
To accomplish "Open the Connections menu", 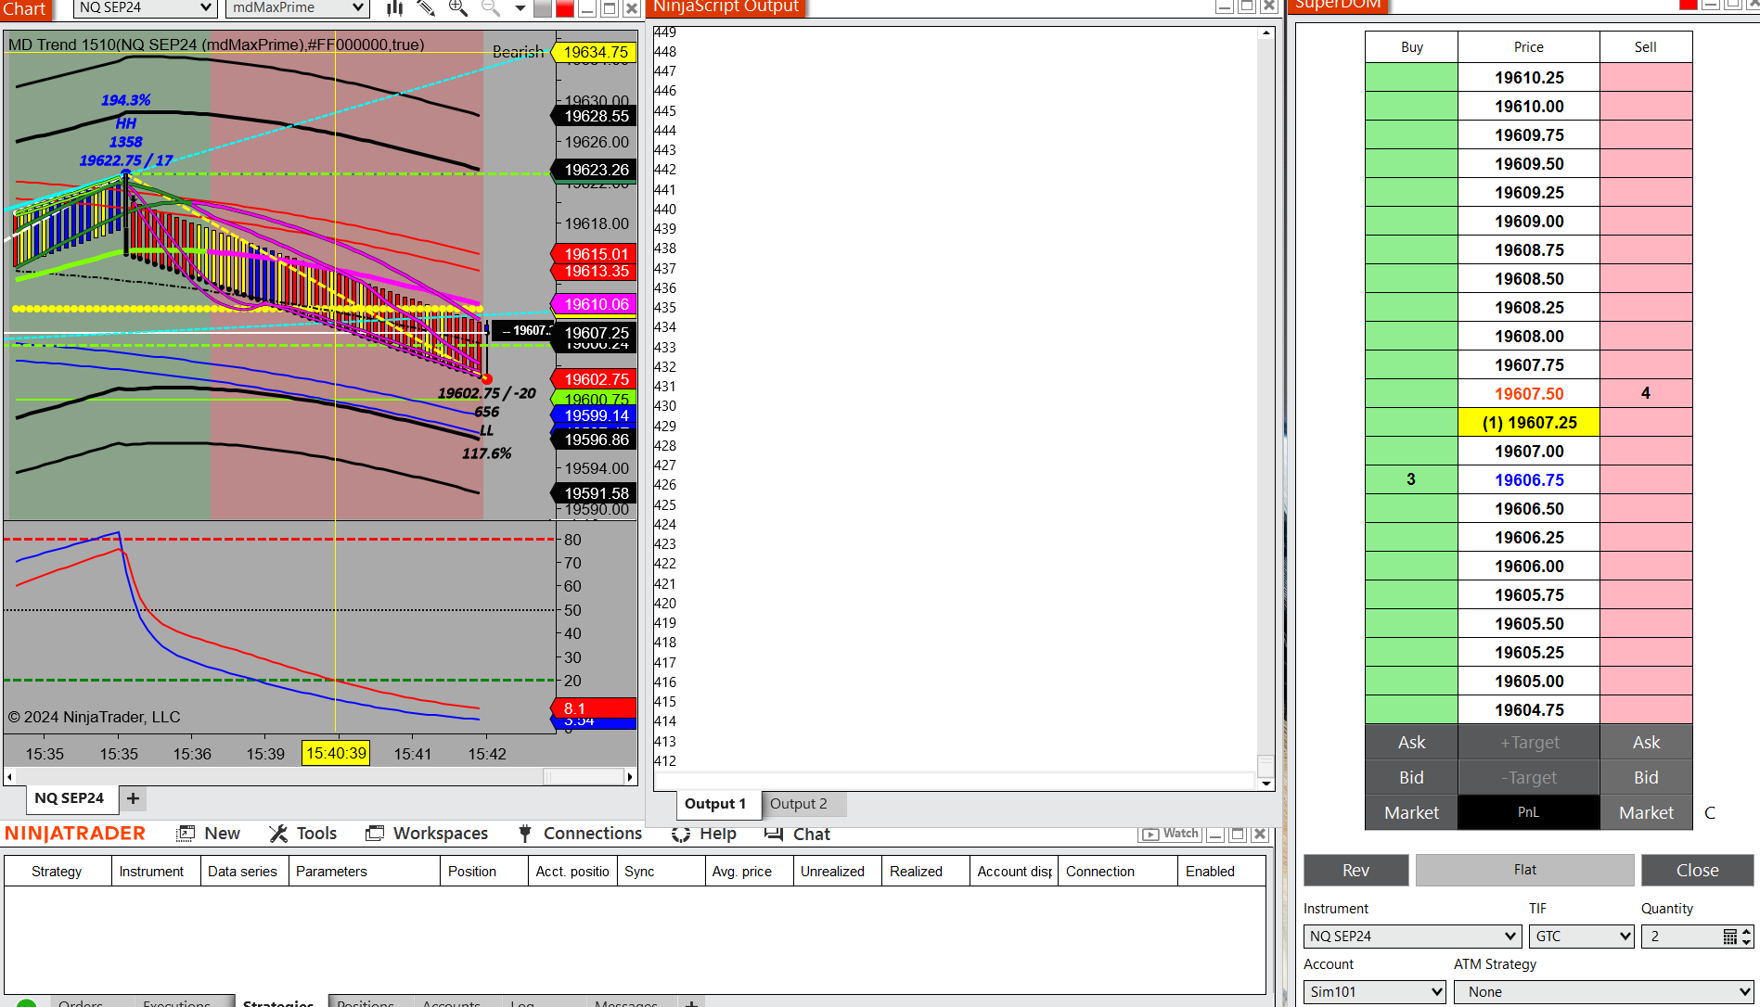I will (x=593, y=834).
